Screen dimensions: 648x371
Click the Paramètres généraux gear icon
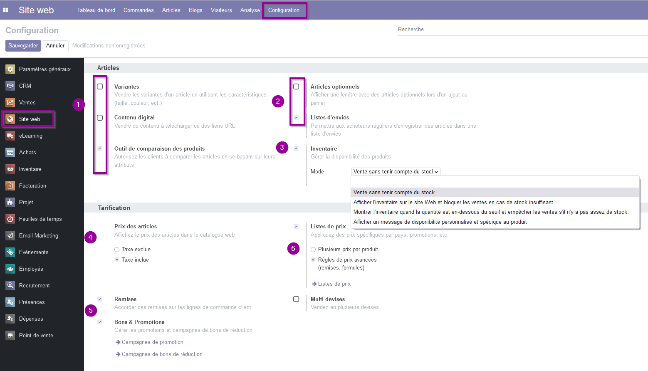(x=10, y=69)
